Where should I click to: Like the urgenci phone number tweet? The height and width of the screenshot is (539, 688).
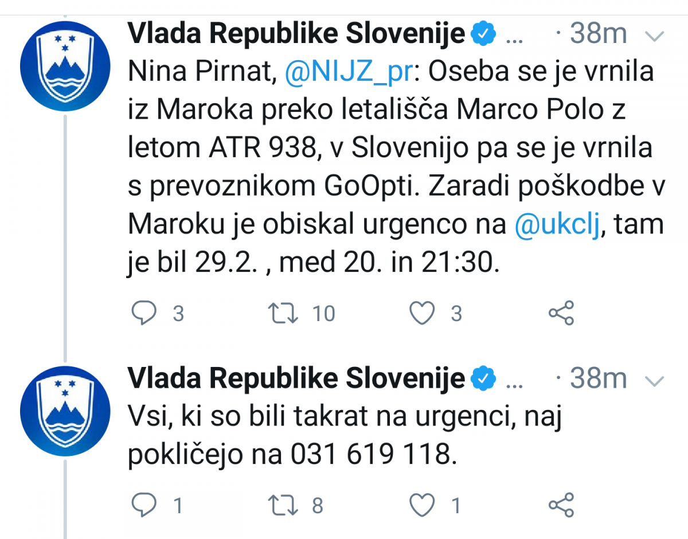point(423,505)
